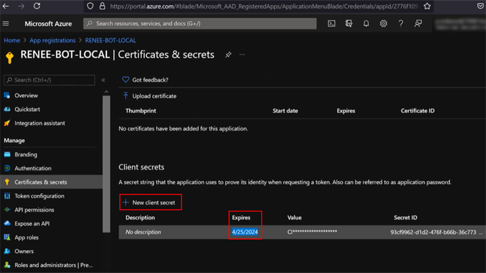Click the Value column header
The height and width of the screenshot is (273, 486).
click(294, 218)
